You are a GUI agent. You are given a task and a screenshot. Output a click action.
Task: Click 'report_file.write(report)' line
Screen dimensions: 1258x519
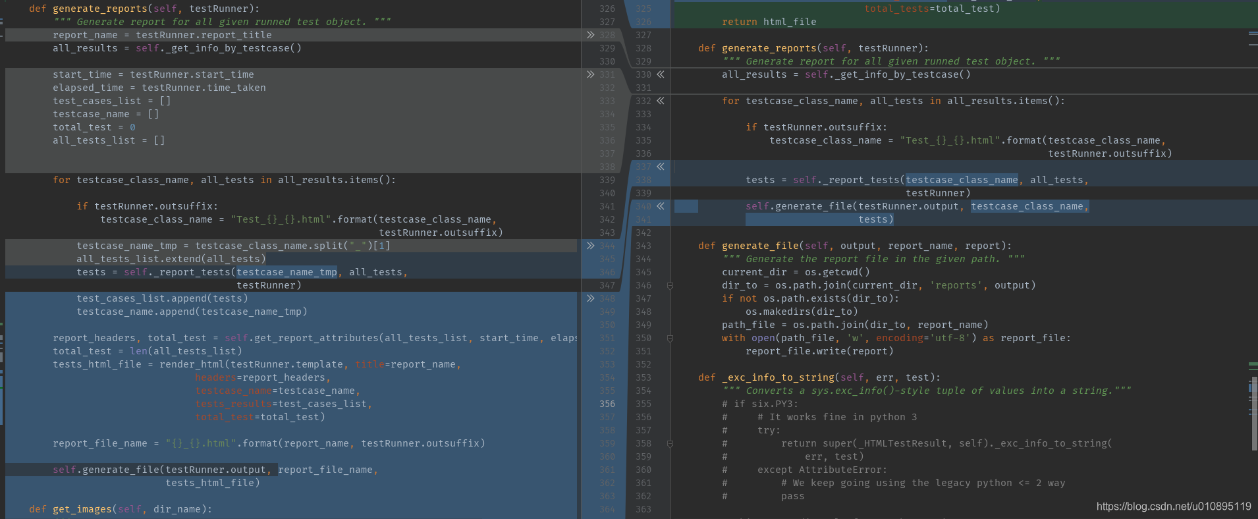[819, 351]
